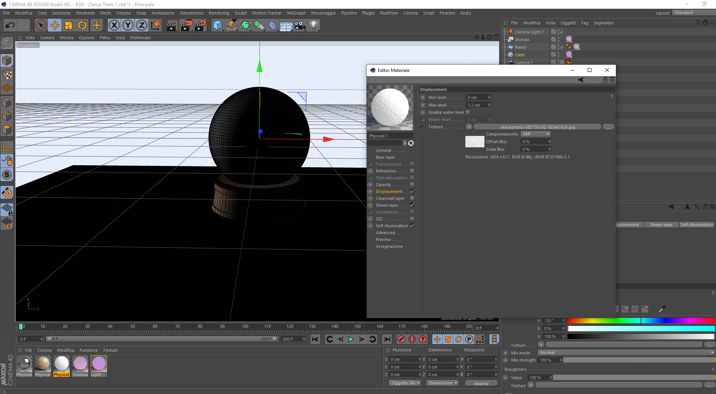Render active view clapperboard icon

[172, 26]
